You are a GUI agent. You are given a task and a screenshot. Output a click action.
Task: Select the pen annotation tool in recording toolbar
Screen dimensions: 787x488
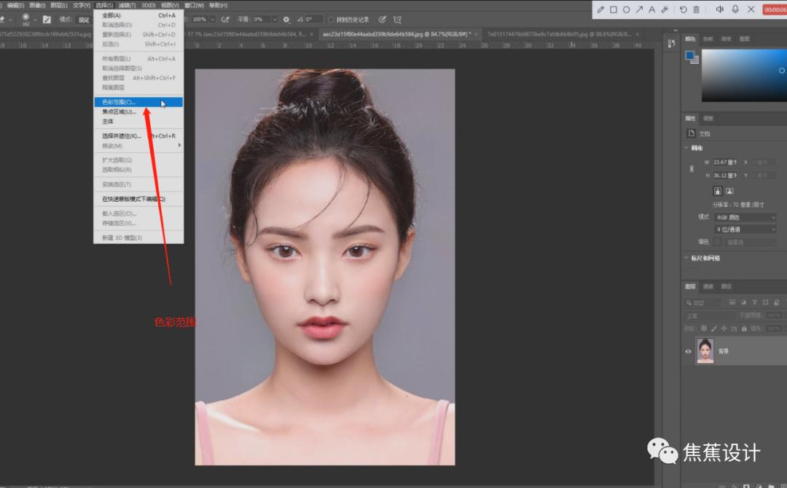[x=601, y=8]
